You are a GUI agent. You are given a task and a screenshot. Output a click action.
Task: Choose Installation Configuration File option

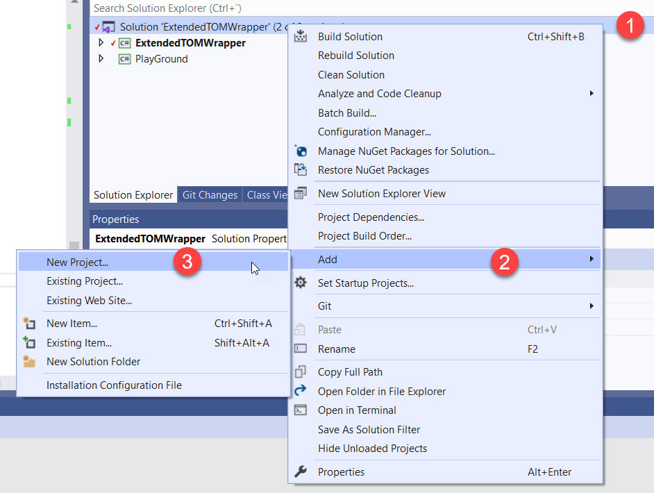(x=114, y=385)
